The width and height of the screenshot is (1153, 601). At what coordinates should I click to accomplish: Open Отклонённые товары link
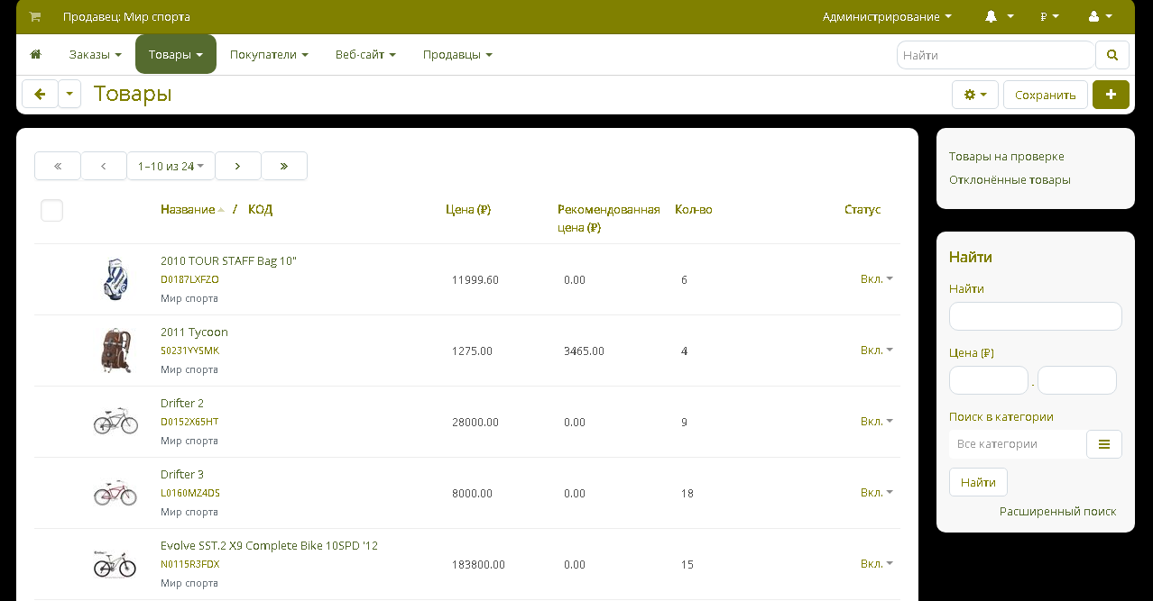[1010, 179]
